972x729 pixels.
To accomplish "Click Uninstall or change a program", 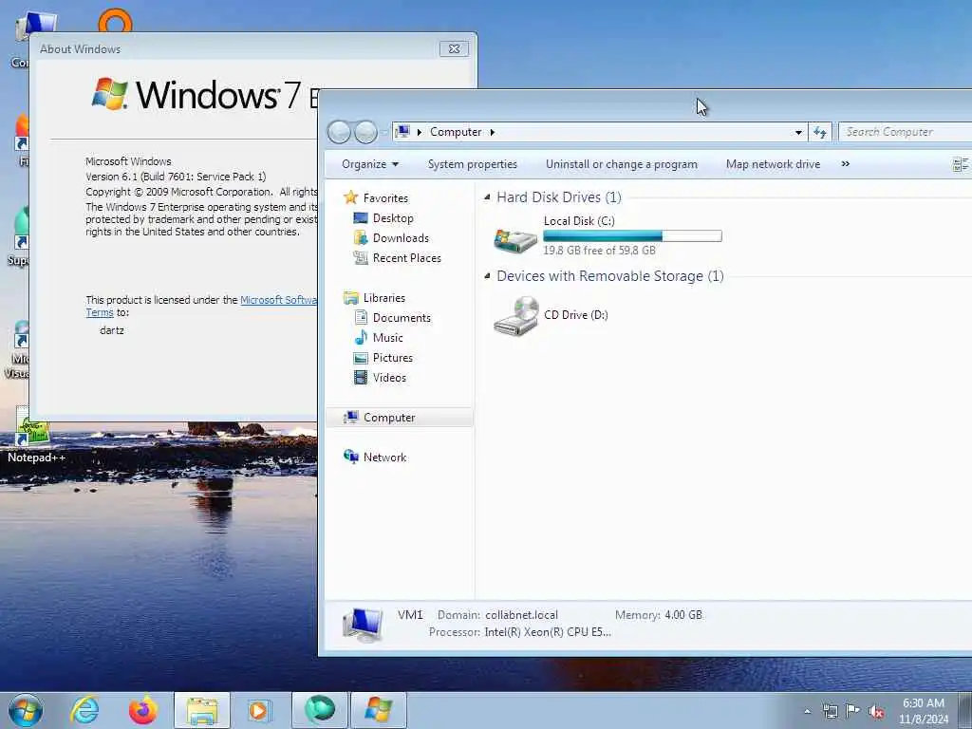I will pos(621,164).
